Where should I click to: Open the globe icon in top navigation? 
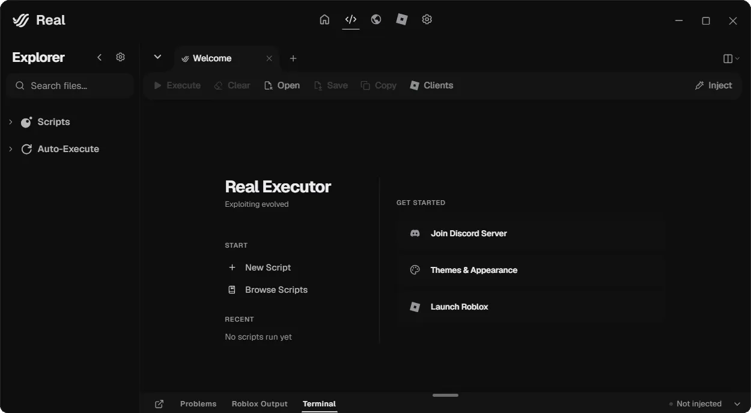tap(376, 19)
